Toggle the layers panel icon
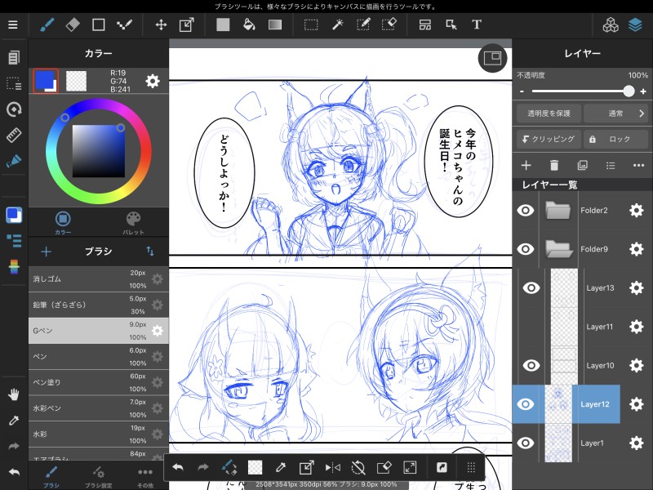The width and height of the screenshot is (653, 490). [635, 25]
